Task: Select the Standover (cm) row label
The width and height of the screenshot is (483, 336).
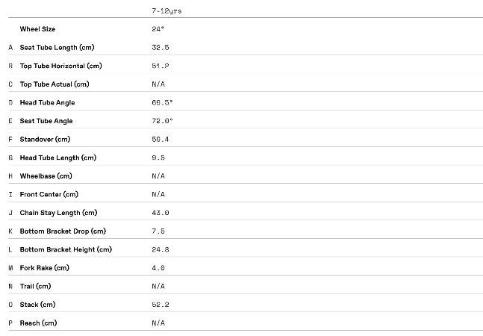Action: pyautogui.click(x=45, y=139)
